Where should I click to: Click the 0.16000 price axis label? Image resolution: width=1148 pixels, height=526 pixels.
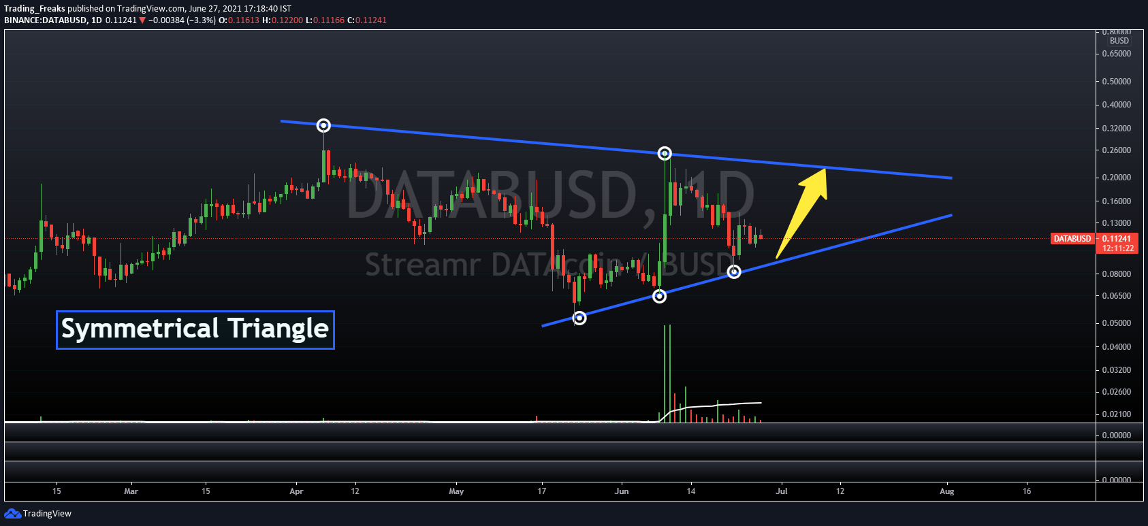[1117, 201]
